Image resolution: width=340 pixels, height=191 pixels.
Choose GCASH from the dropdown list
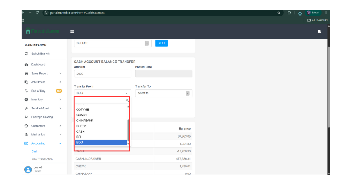point(81,115)
